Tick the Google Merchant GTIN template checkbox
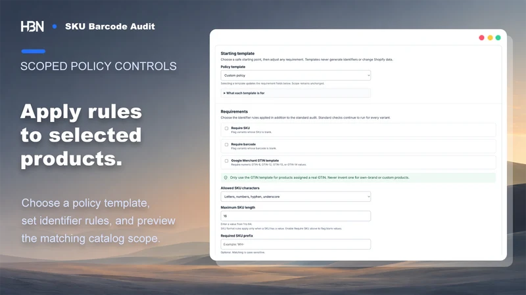 (226, 161)
